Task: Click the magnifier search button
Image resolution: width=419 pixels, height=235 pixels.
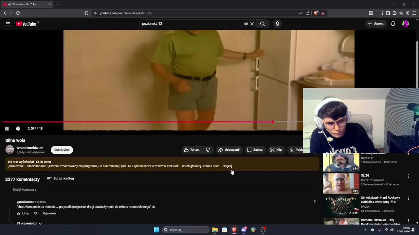Action: click(263, 24)
